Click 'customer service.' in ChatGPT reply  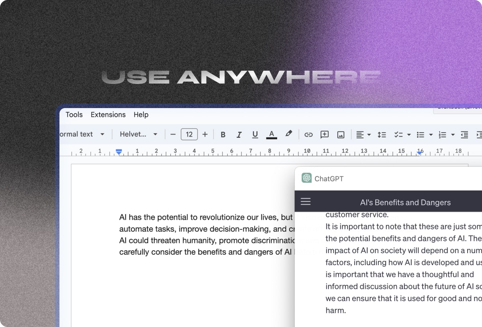tap(357, 215)
